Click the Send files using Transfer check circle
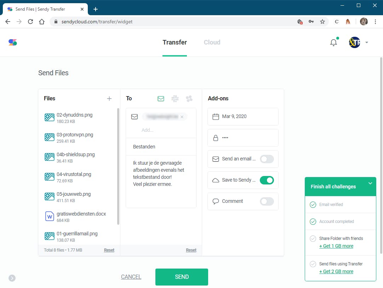383x288 pixels. point(313,264)
